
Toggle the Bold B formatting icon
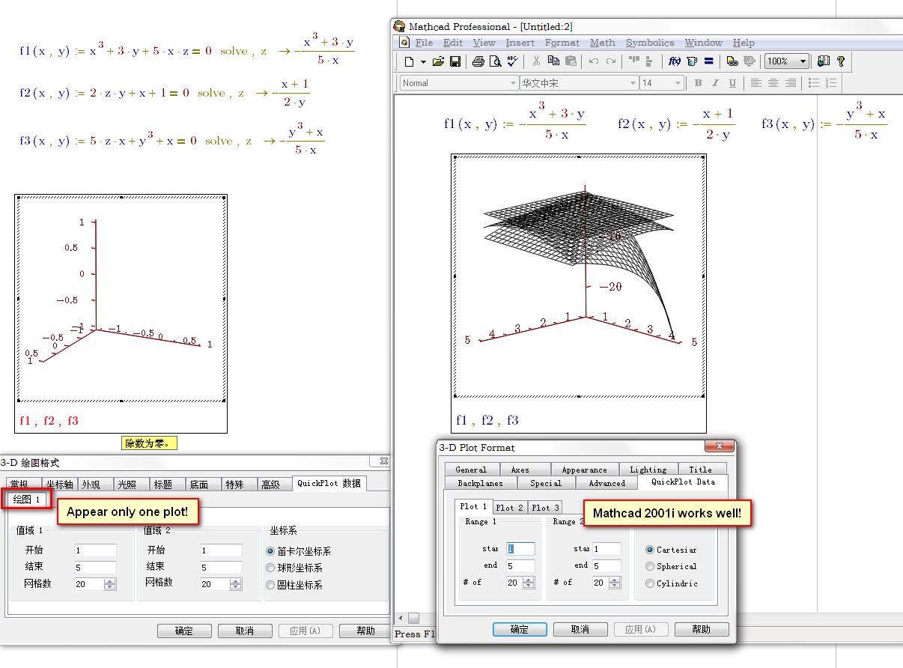point(698,83)
